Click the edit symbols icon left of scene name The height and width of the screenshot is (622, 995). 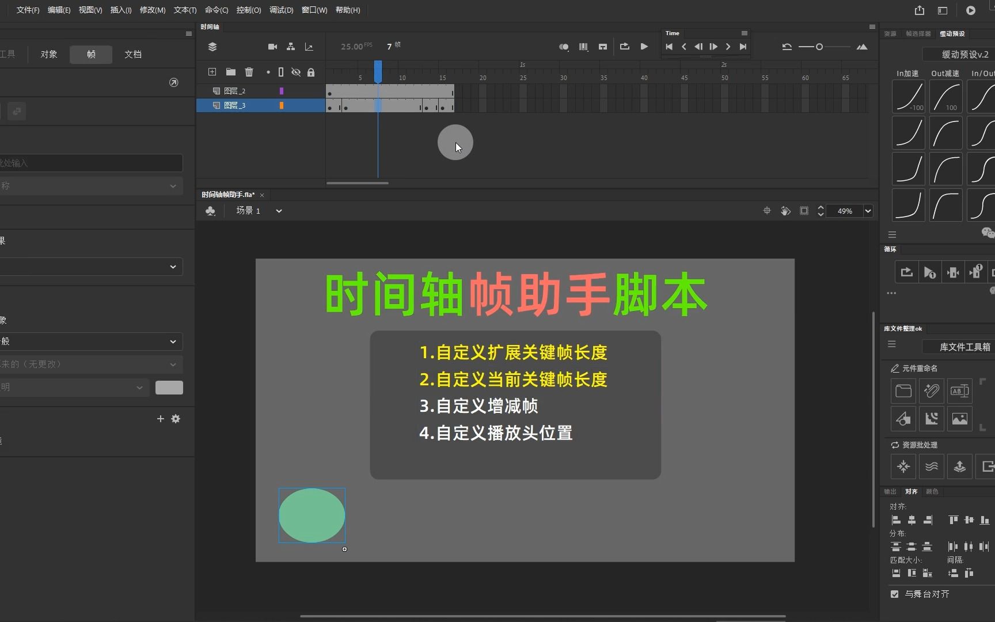[210, 211]
